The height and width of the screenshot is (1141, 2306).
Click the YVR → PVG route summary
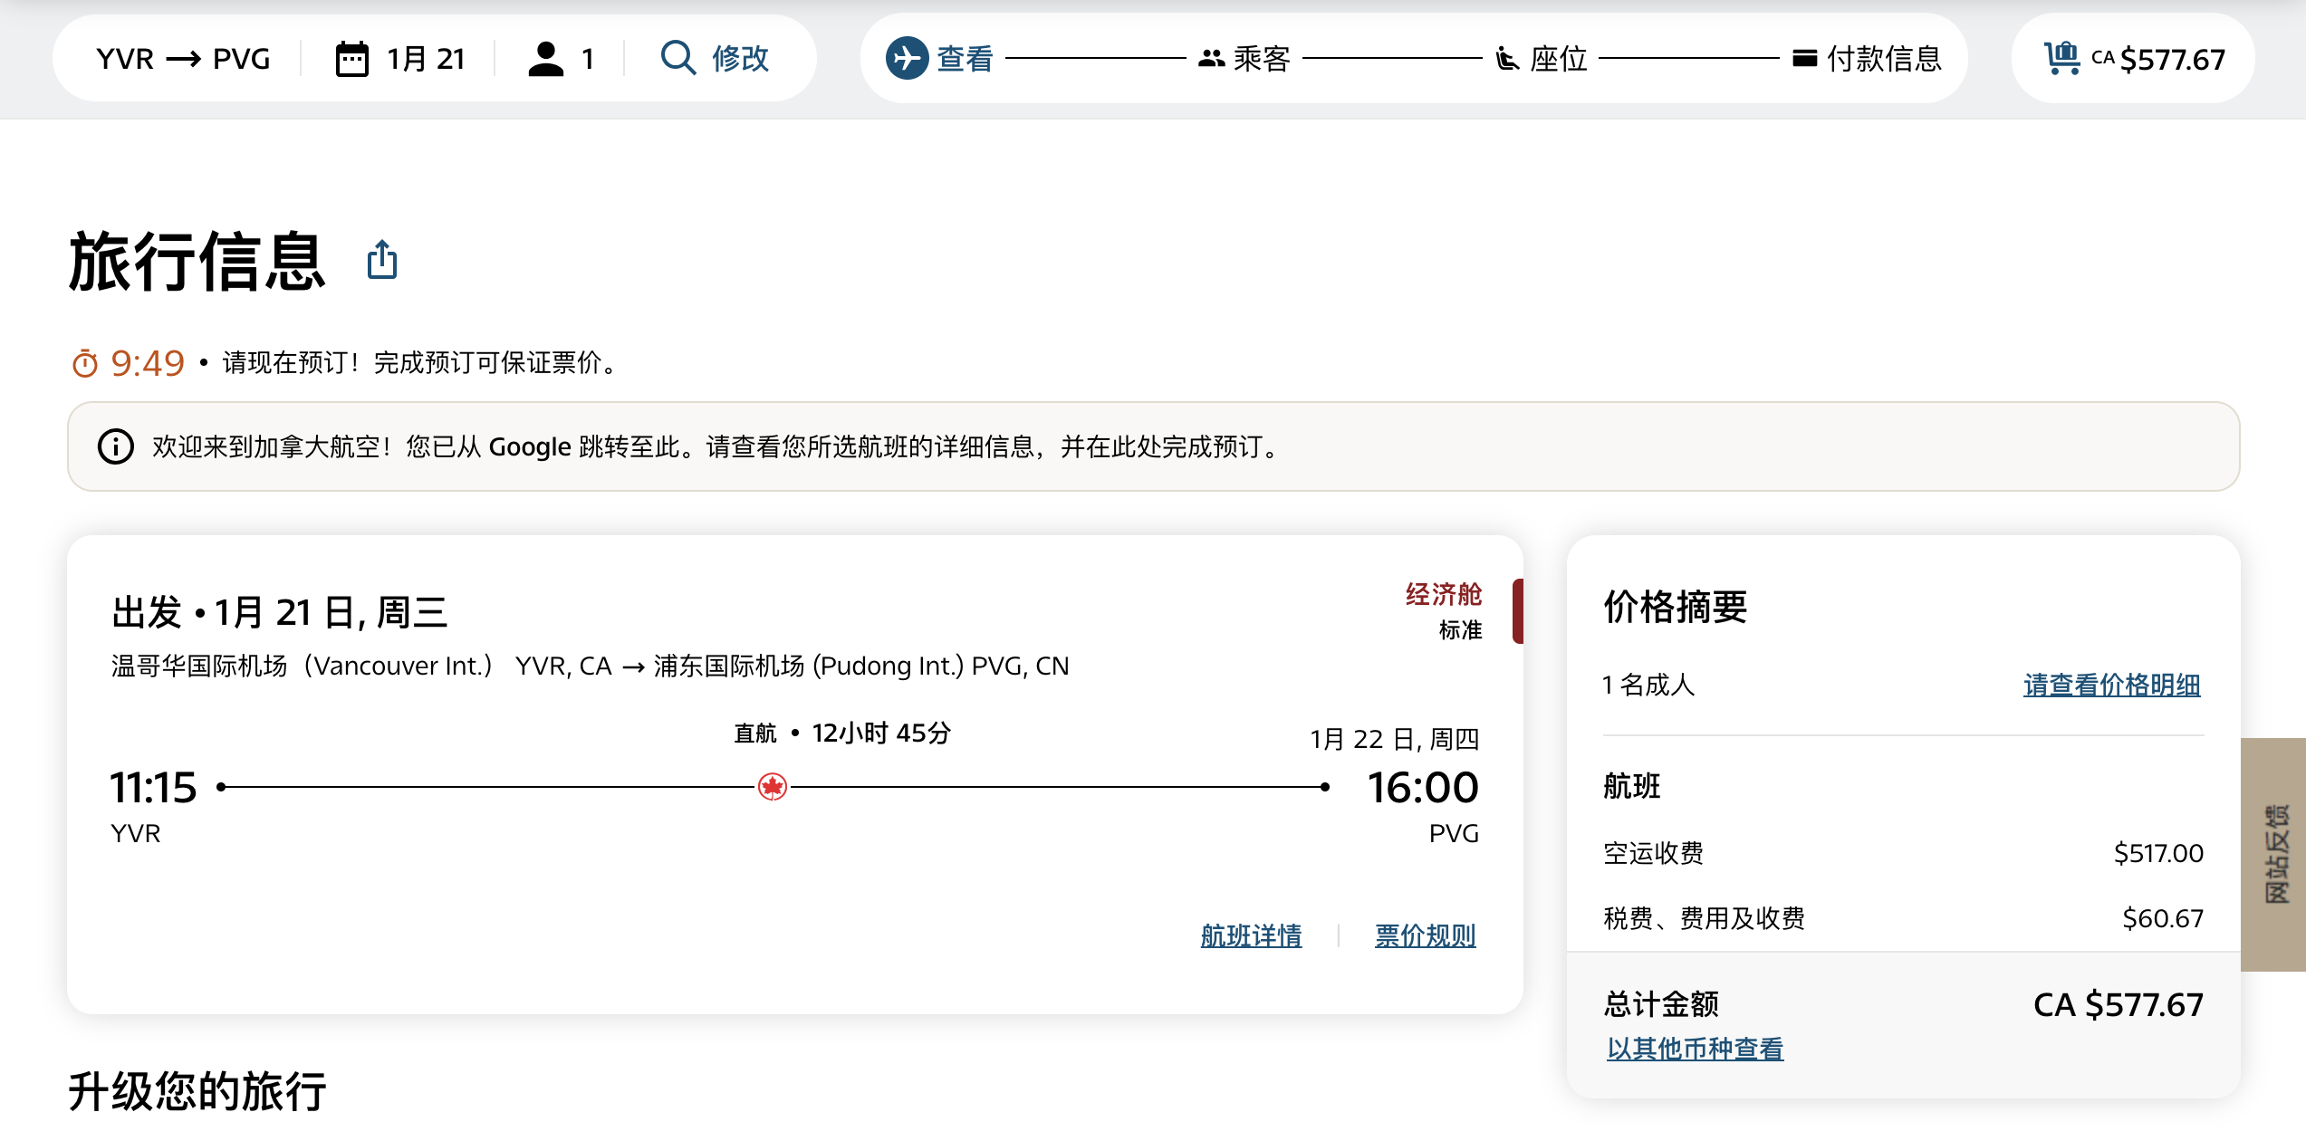pos(184,59)
